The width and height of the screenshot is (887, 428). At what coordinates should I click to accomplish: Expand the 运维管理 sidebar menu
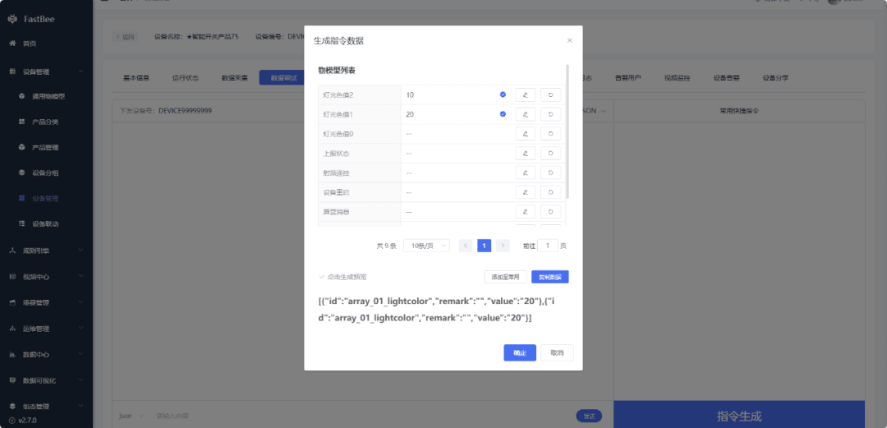click(x=46, y=329)
